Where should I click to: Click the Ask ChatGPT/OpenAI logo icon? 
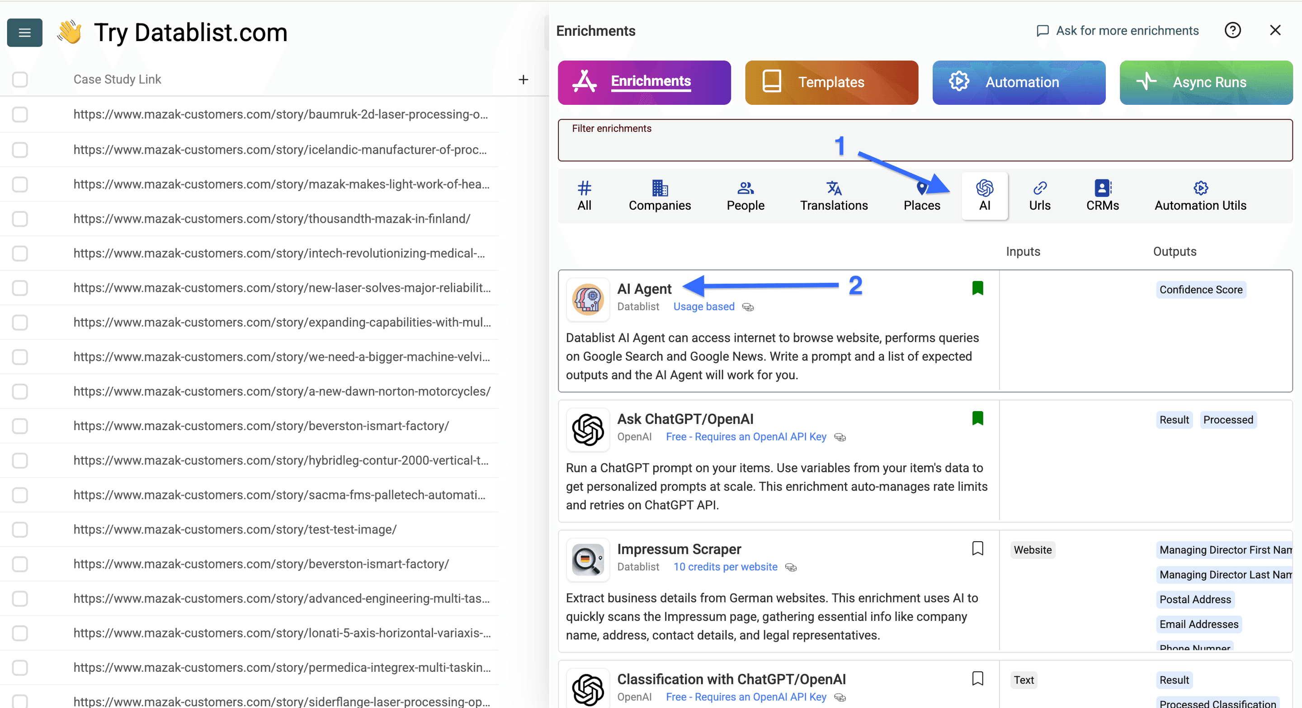[588, 430]
